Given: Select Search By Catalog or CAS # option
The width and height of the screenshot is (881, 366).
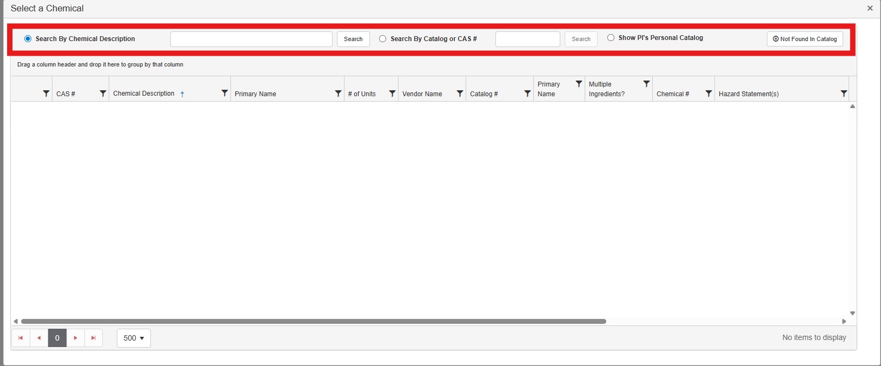Looking at the screenshot, I should [383, 39].
